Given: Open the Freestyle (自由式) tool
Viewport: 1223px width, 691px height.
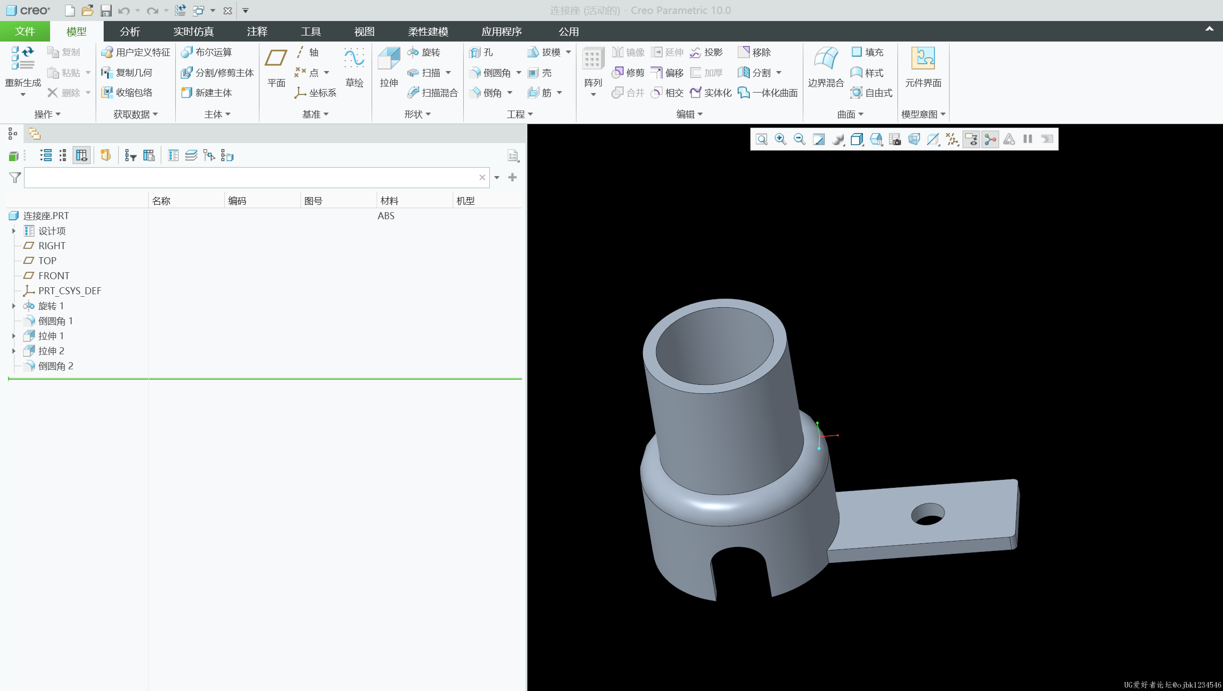Looking at the screenshot, I should 871,93.
